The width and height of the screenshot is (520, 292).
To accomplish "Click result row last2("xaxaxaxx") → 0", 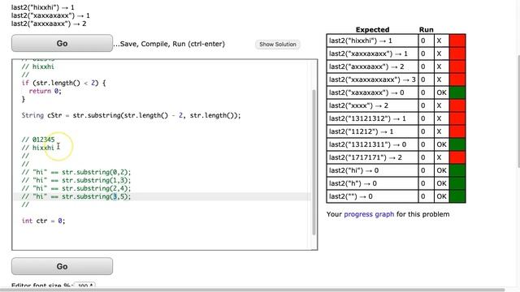I will 396,92.
